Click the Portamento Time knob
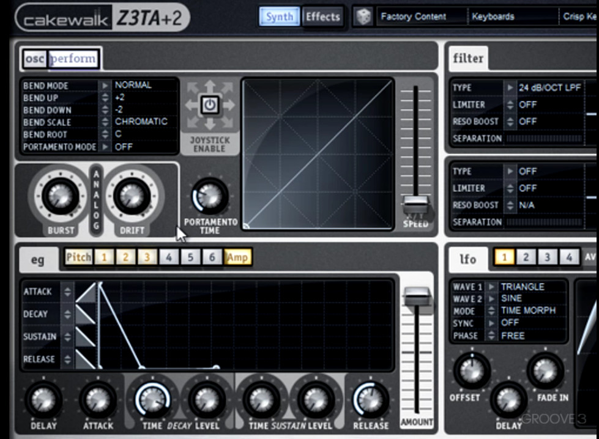The width and height of the screenshot is (599, 439). 210,196
